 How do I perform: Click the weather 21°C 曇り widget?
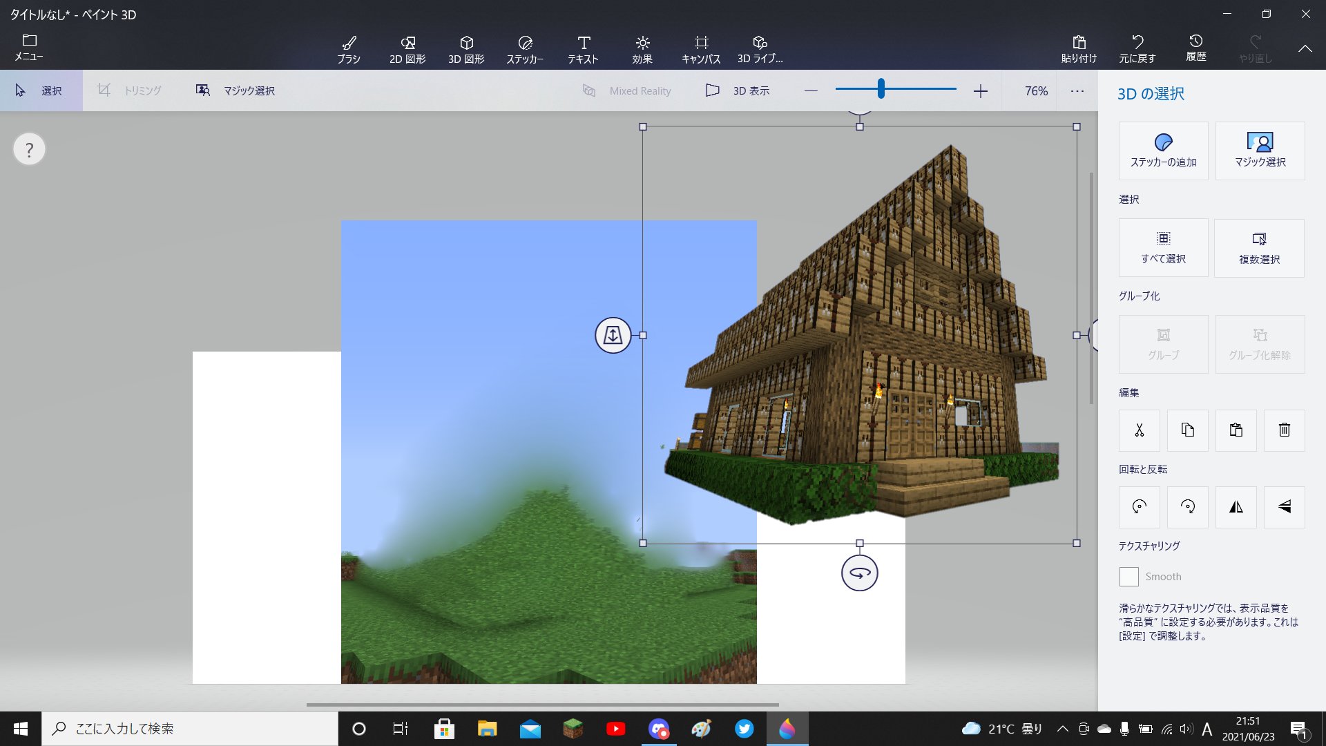tap(1001, 729)
